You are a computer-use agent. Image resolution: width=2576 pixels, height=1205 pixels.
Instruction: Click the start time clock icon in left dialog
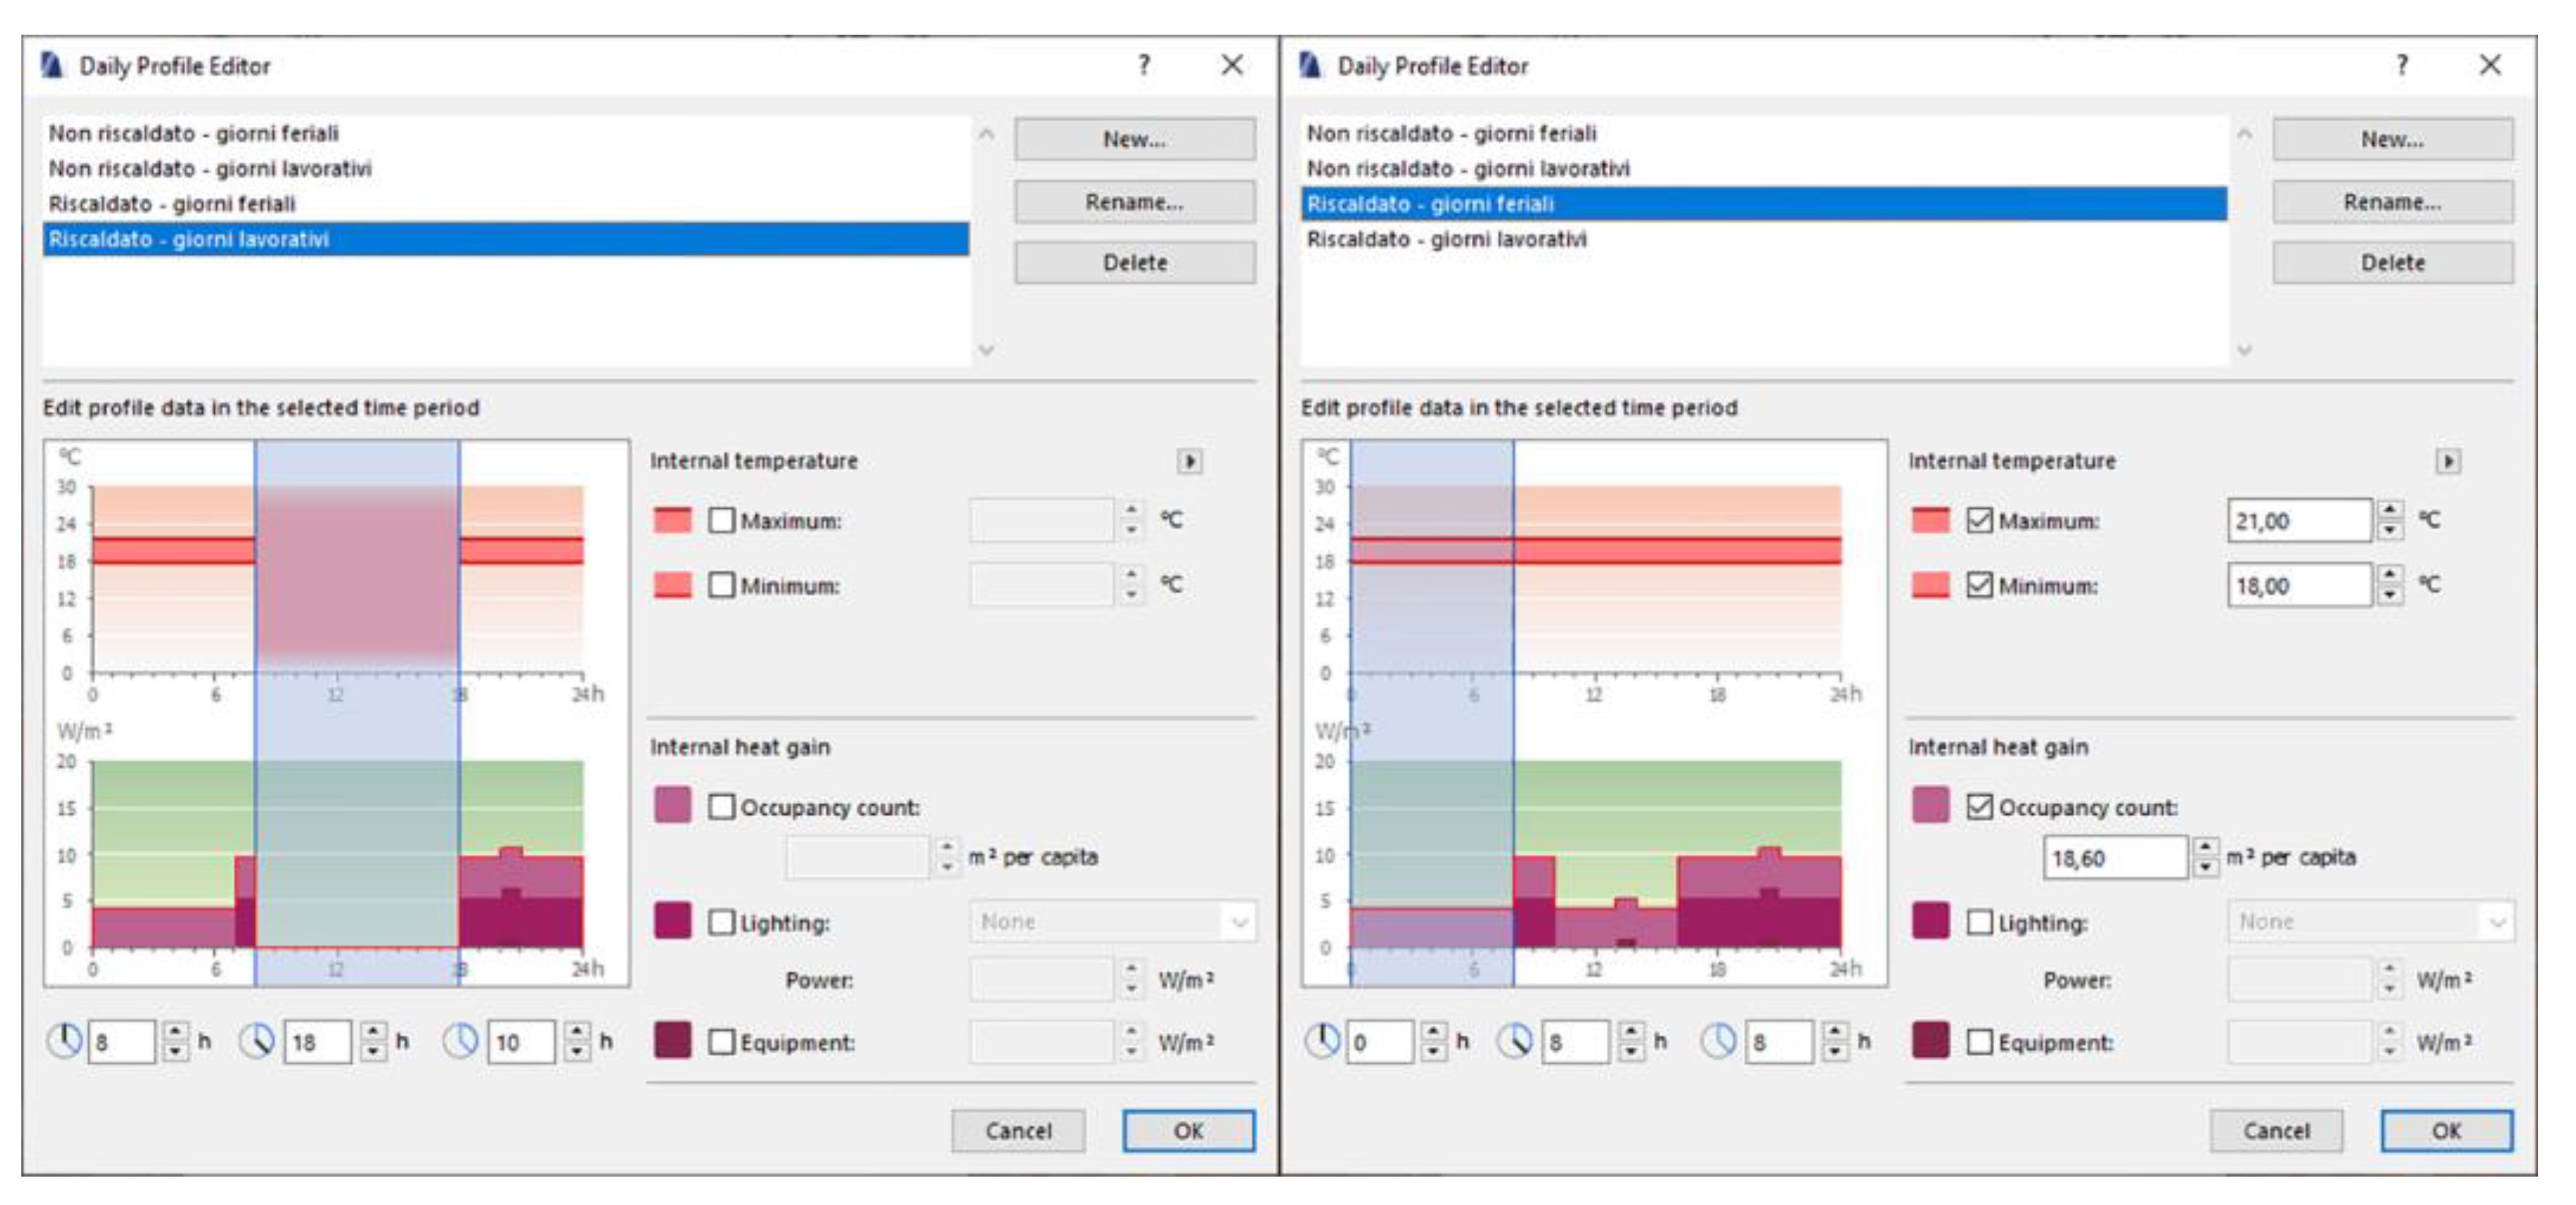click(x=65, y=1041)
